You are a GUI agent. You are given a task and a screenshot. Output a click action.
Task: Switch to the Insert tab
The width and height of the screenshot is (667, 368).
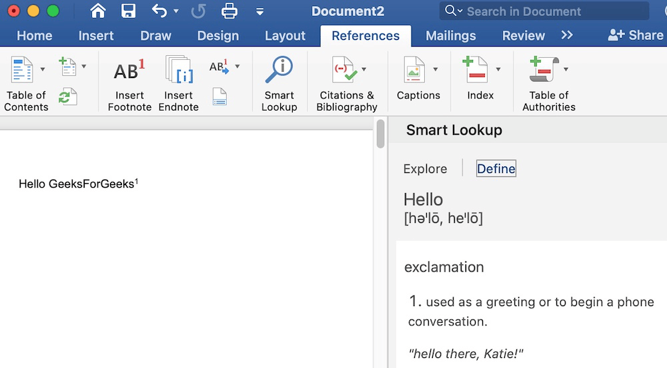click(x=96, y=36)
